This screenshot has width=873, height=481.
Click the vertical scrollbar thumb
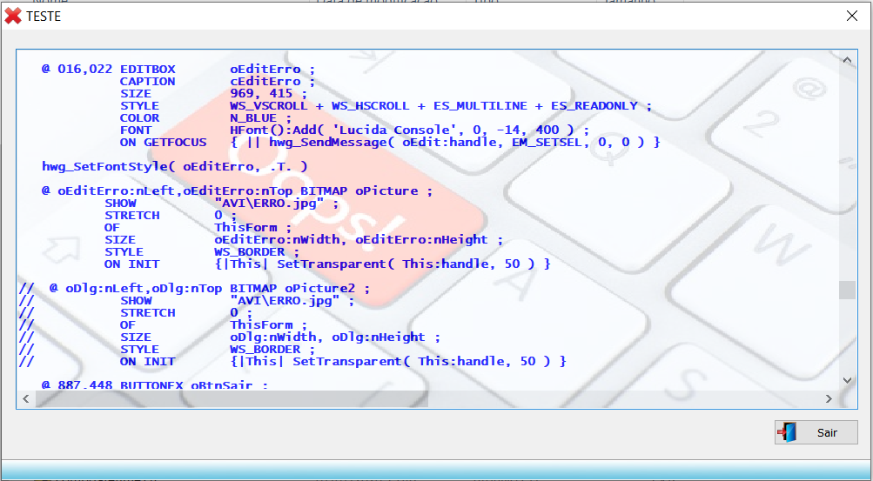(848, 290)
